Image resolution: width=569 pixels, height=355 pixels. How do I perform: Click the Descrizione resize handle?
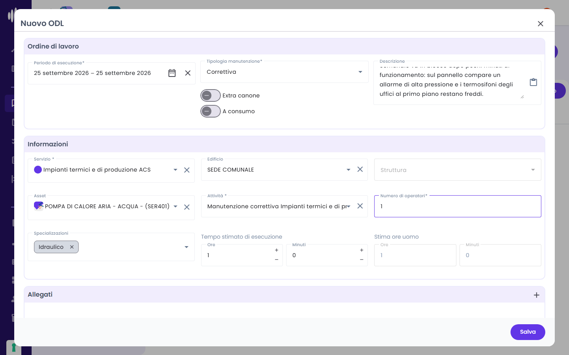[522, 97]
